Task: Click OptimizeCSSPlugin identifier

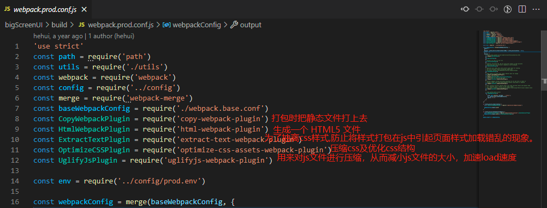Action: pyautogui.click(x=94, y=150)
